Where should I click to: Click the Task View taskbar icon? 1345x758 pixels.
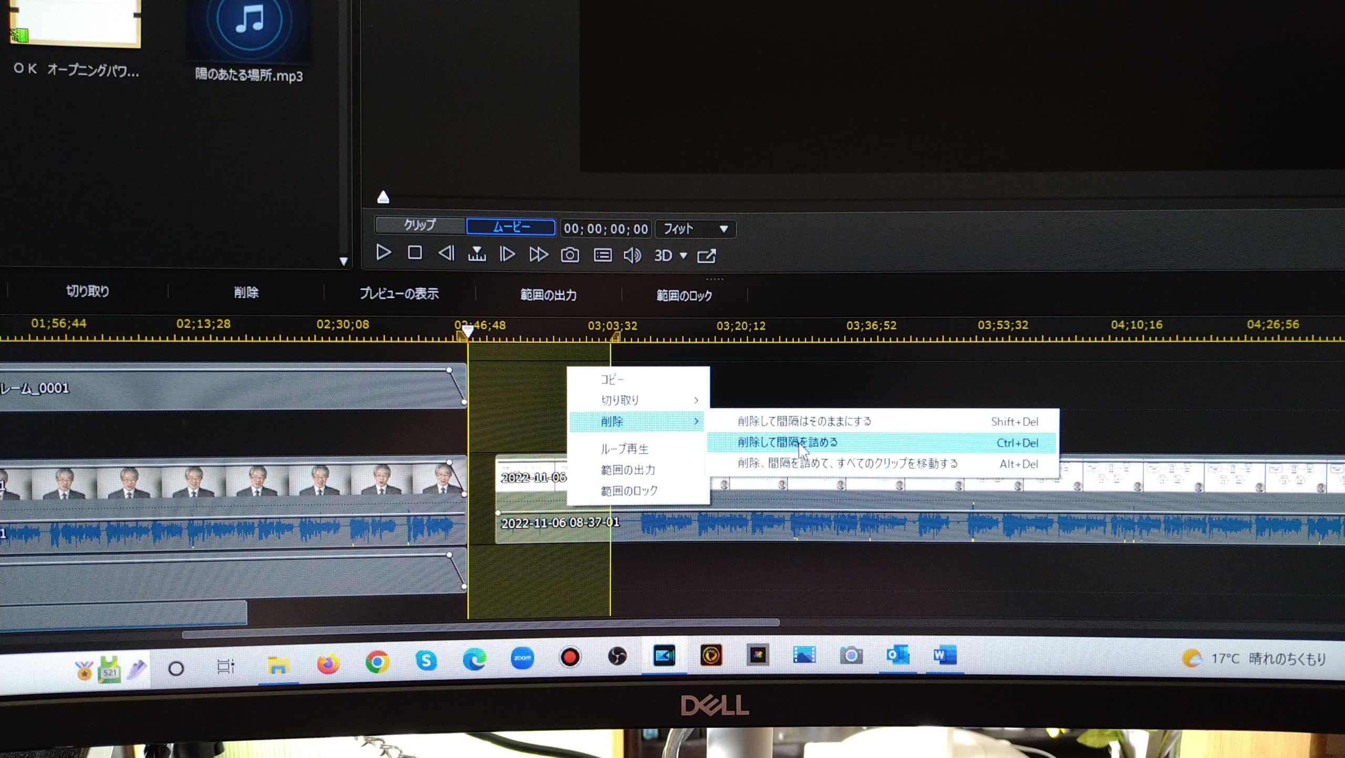226,667
